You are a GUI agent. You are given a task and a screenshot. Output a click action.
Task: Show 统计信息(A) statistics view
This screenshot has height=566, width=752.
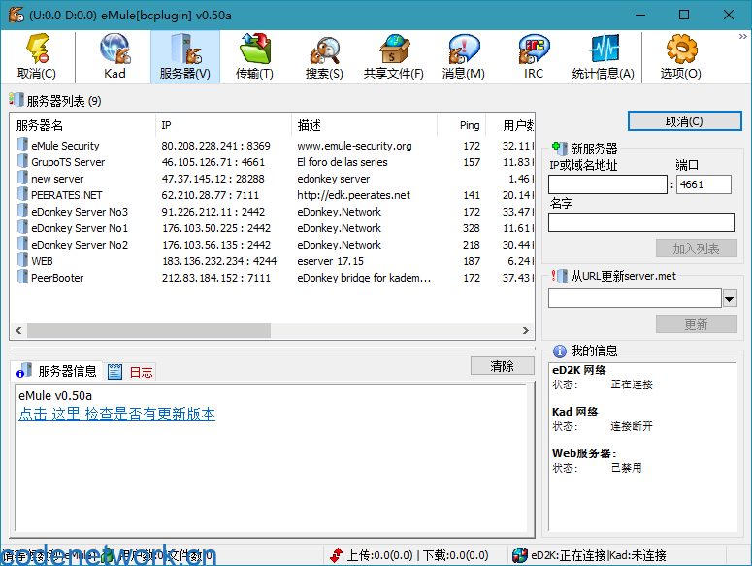coord(603,56)
